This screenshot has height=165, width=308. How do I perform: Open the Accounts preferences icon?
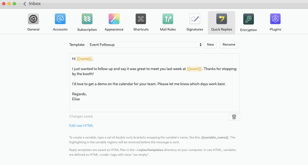(60, 19)
